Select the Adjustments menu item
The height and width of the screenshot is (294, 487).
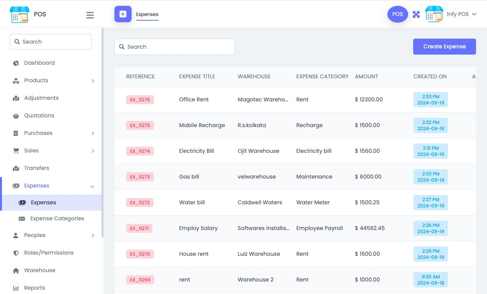click(41, 98)
